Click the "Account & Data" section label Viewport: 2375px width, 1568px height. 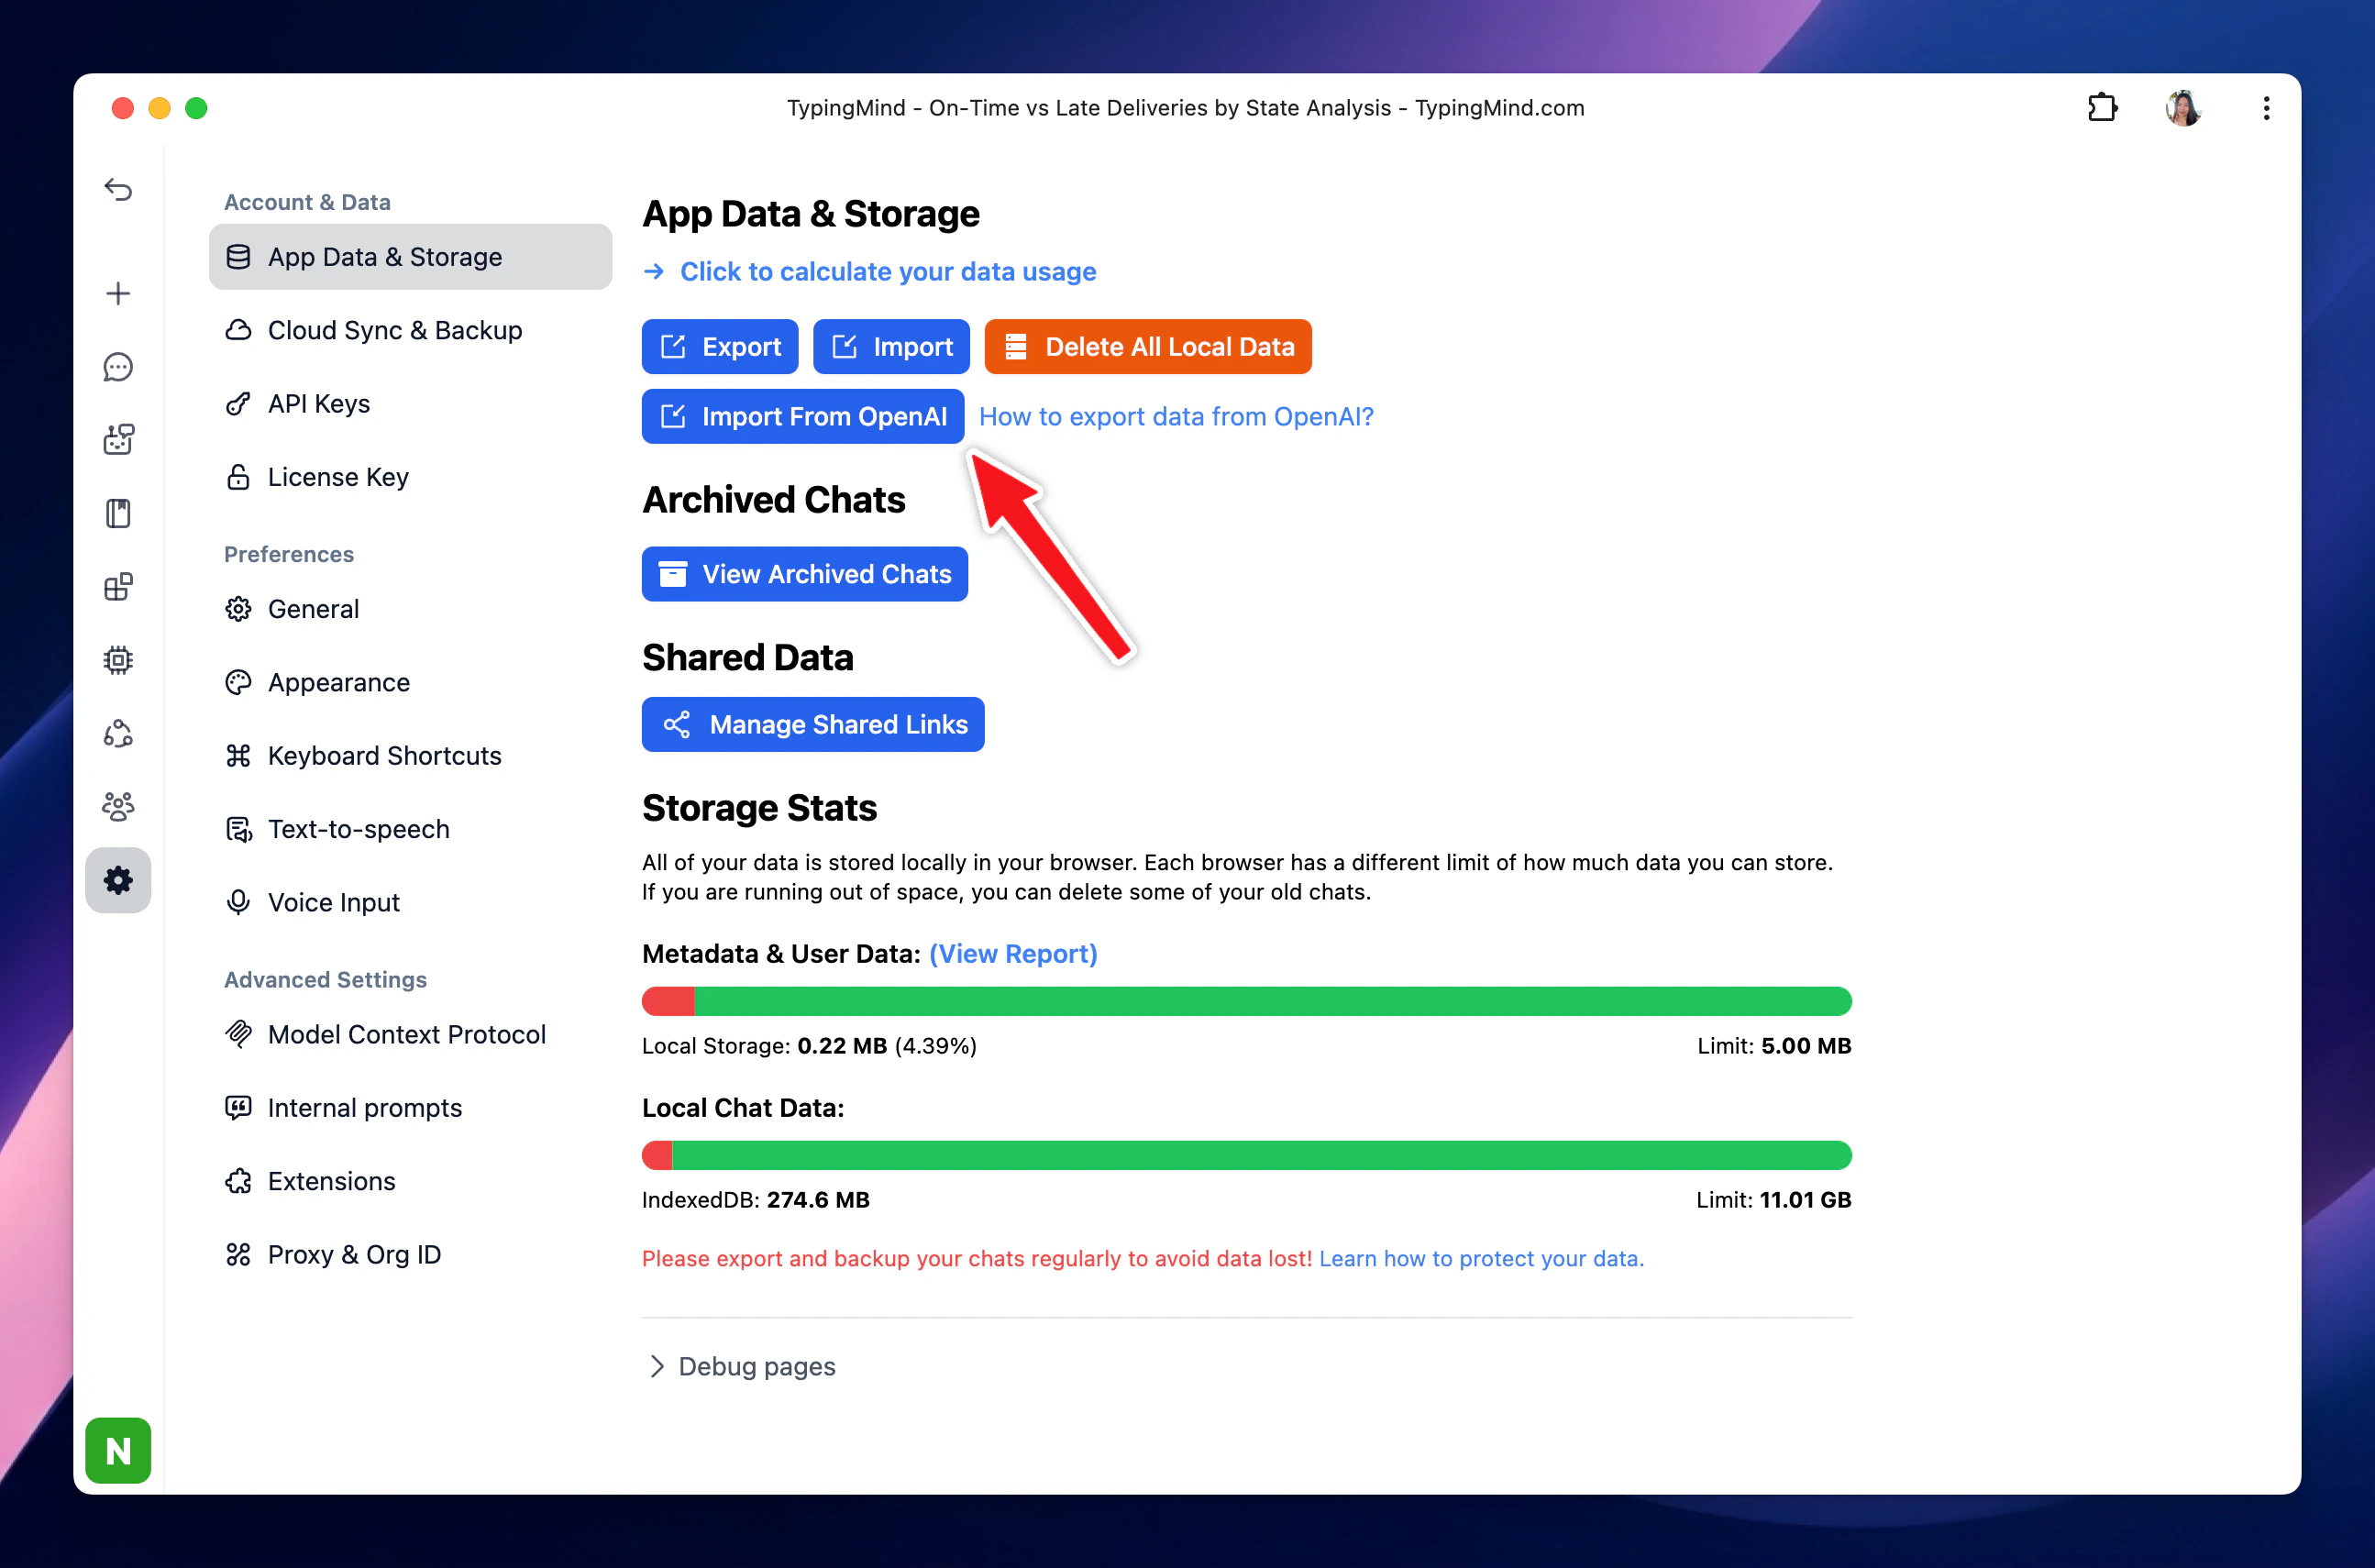click(307, 202)
